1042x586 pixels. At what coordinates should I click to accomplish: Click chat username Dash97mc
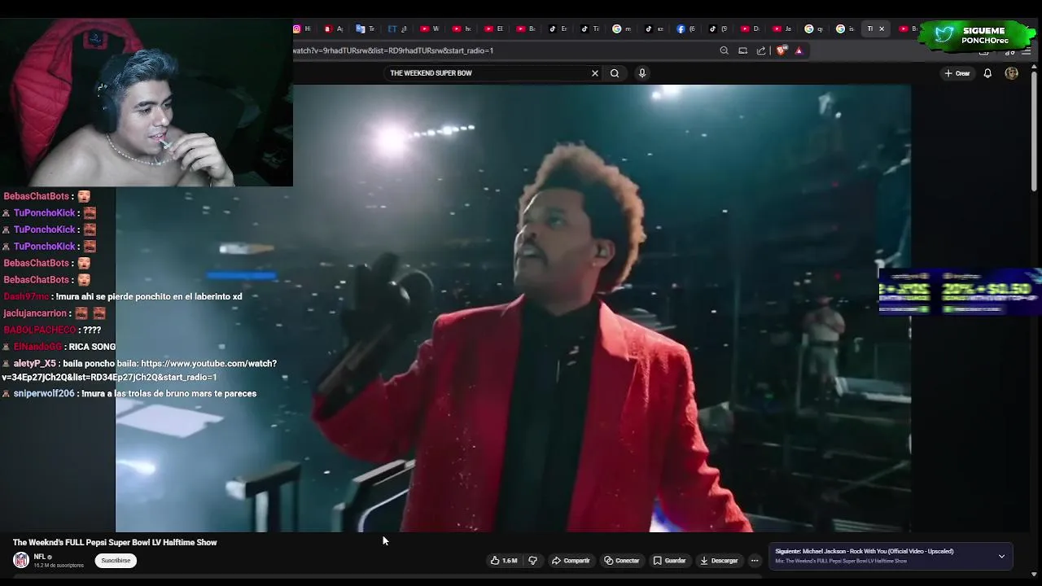pos(26,297)
